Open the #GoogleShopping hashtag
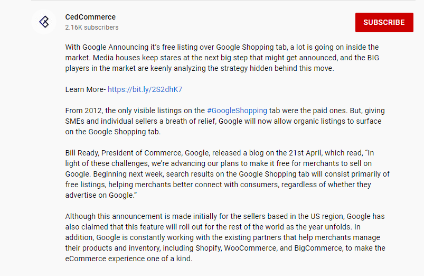 point(237,111)
